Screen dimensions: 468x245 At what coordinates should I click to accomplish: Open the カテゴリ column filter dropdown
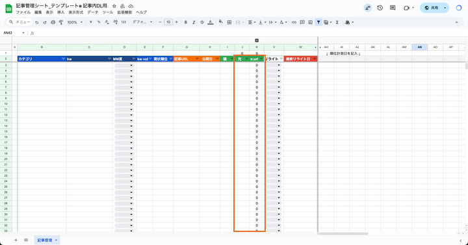click(x=63, y=59)
